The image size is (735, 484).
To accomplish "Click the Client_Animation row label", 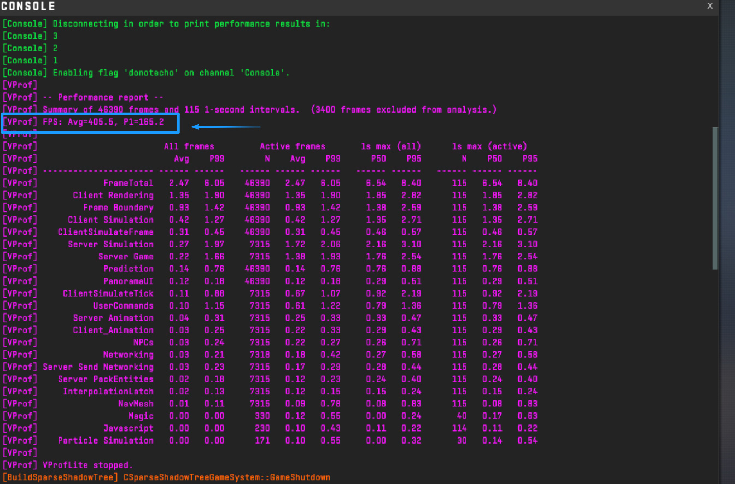I will pyautogui.click(x=113, y=330).
